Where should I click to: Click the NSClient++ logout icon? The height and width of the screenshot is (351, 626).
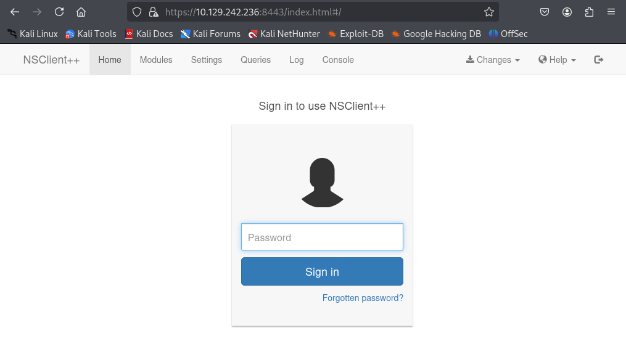(598, 59)
